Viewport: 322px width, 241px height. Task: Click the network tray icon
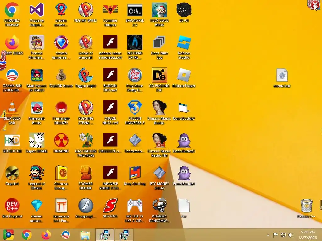[x=283, y=235]
